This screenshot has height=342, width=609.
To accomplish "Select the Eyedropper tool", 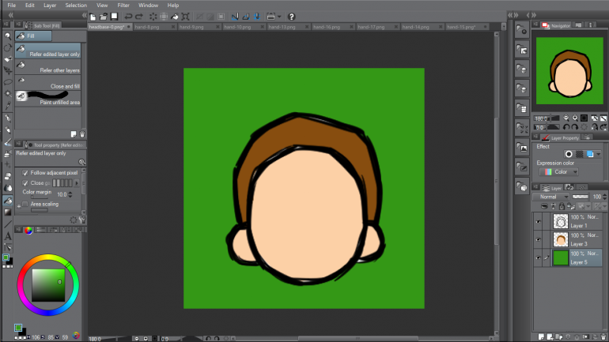I will 8,106.
